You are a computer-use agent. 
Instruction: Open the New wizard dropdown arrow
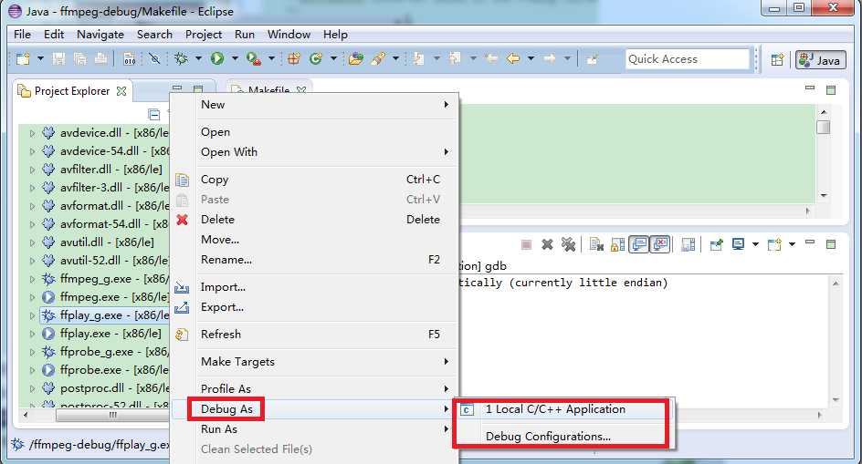pyautogui.click(x=40, y=58)
